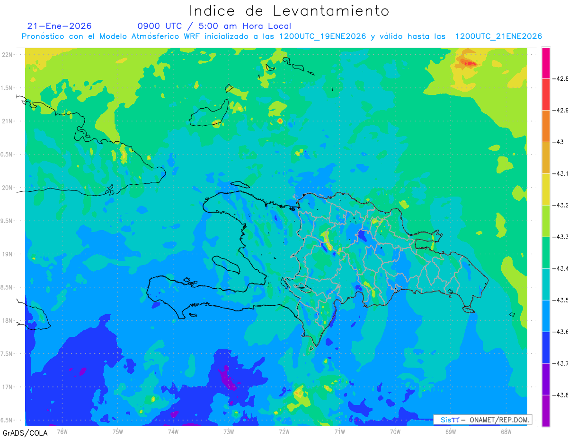This screenshot has height=438, width=568.
Task: Click the '22N' latitude axis label
Action: pyautogui.click(x=8, y=55)
